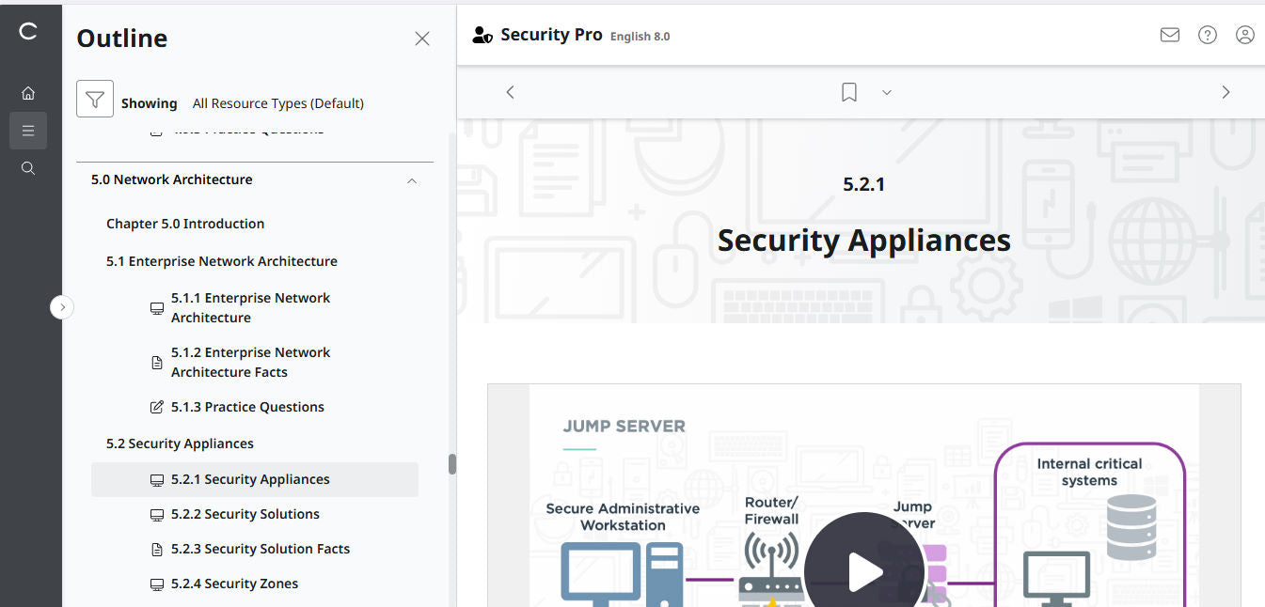Screen dimensions: 1265x607
Task: Open the messages envelope icon
Action: (1169, 34)
